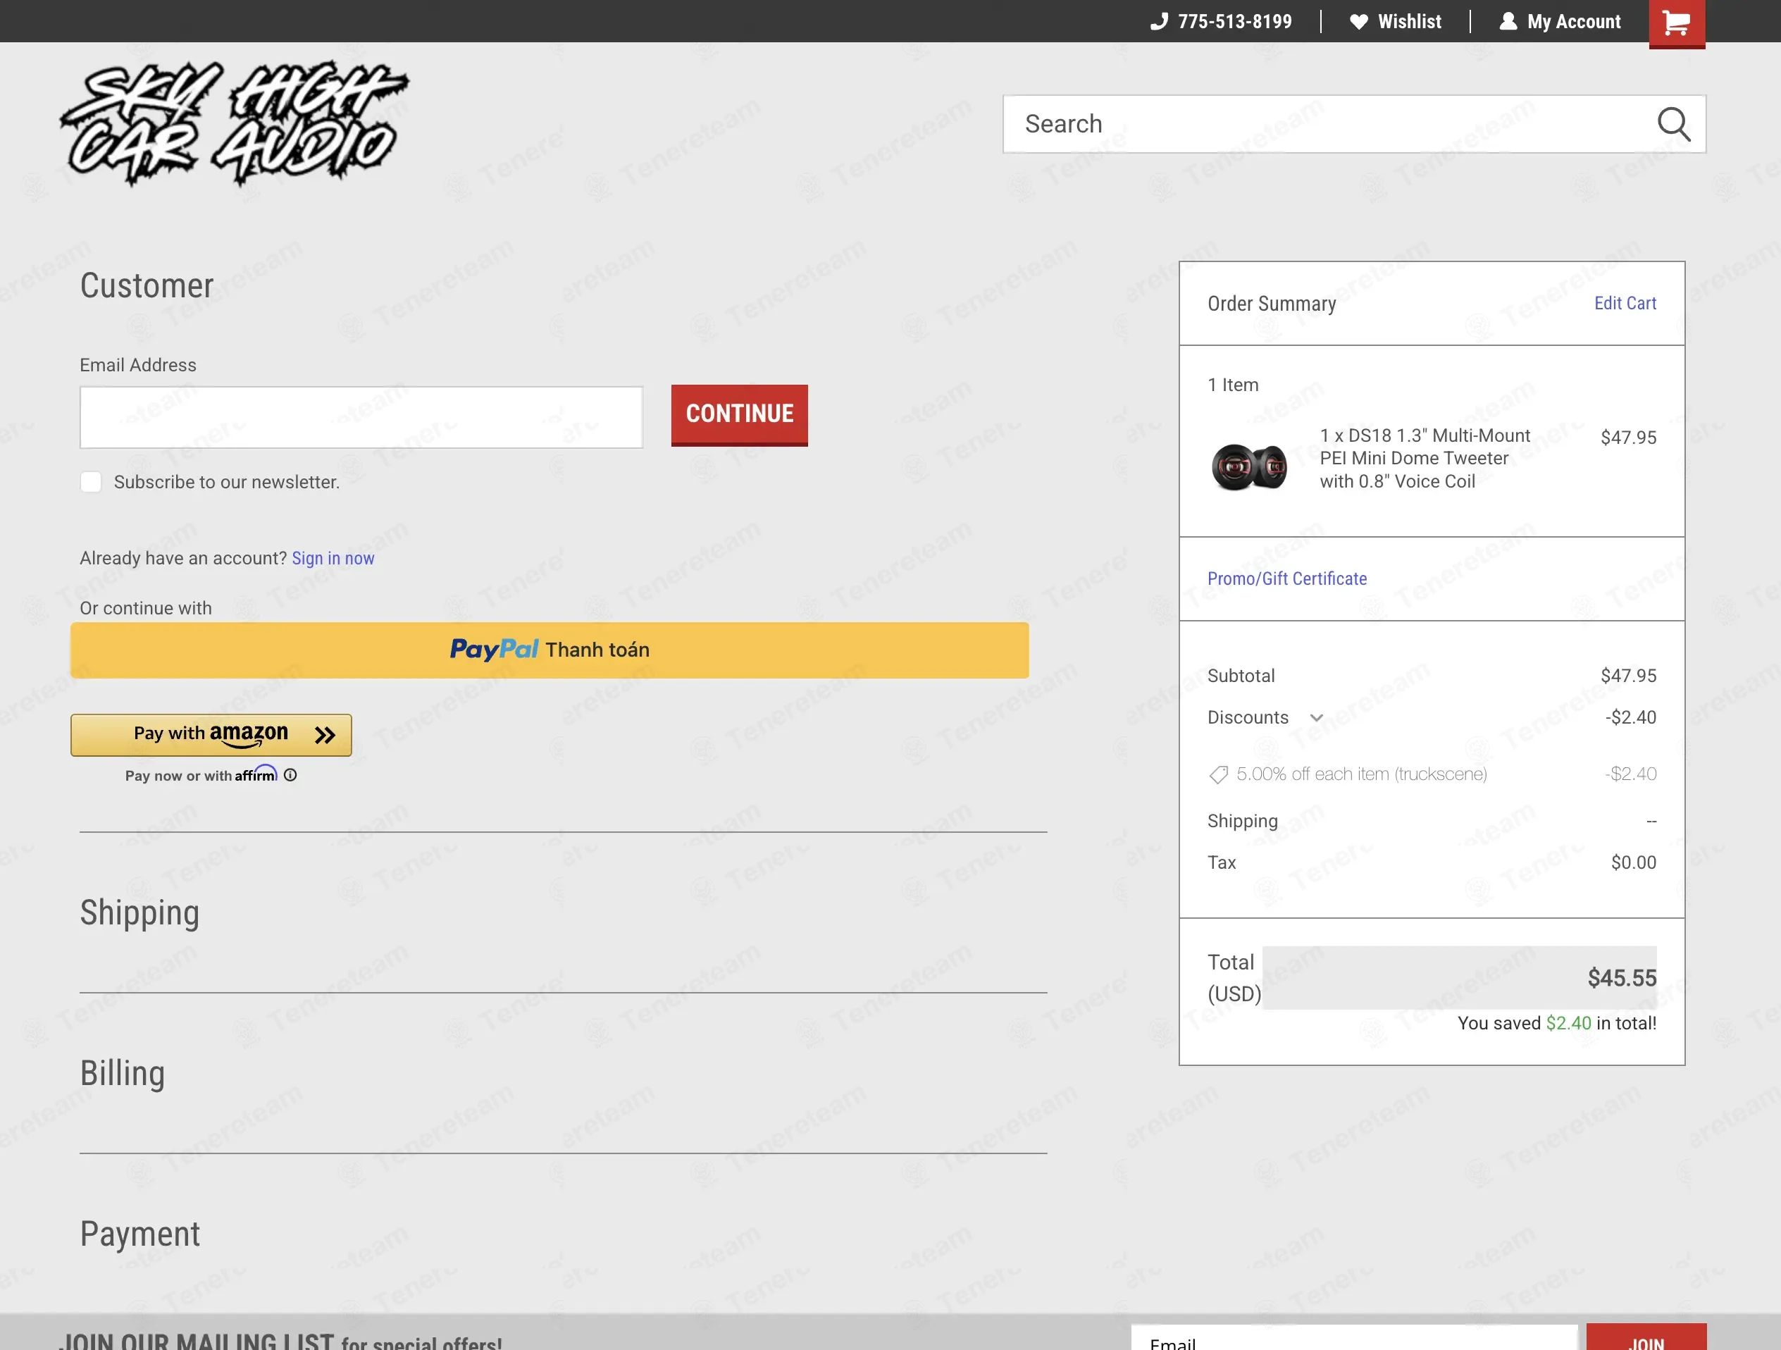Click the Email Address input field
The height and width of the screenshot is (1350, 1781).
[361, 417]
